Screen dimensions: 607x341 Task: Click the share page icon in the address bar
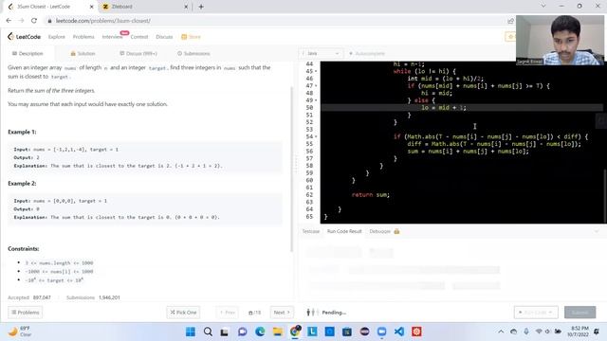click(510, 21)
